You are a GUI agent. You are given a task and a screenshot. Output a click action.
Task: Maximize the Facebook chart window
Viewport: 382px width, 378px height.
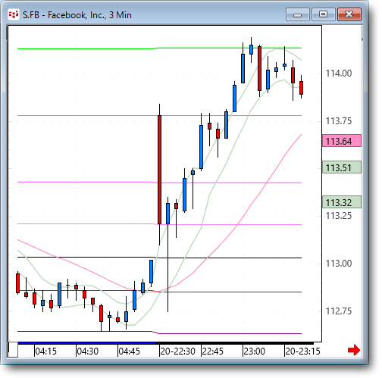coord(324,14)
